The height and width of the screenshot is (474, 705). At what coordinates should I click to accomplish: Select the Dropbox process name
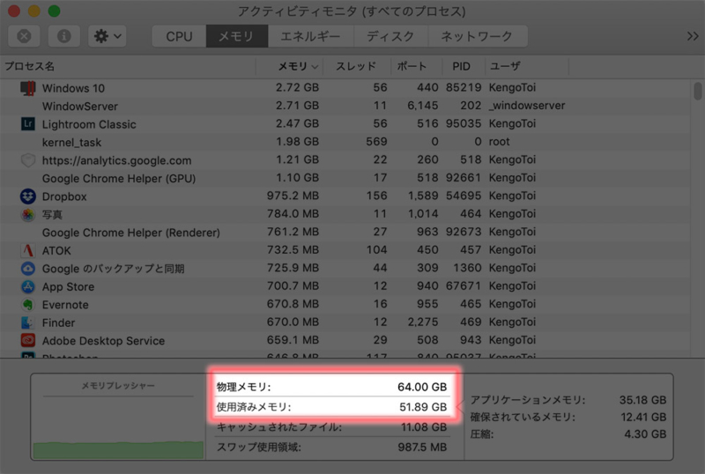pyautogui.click(x=64, y=196)
